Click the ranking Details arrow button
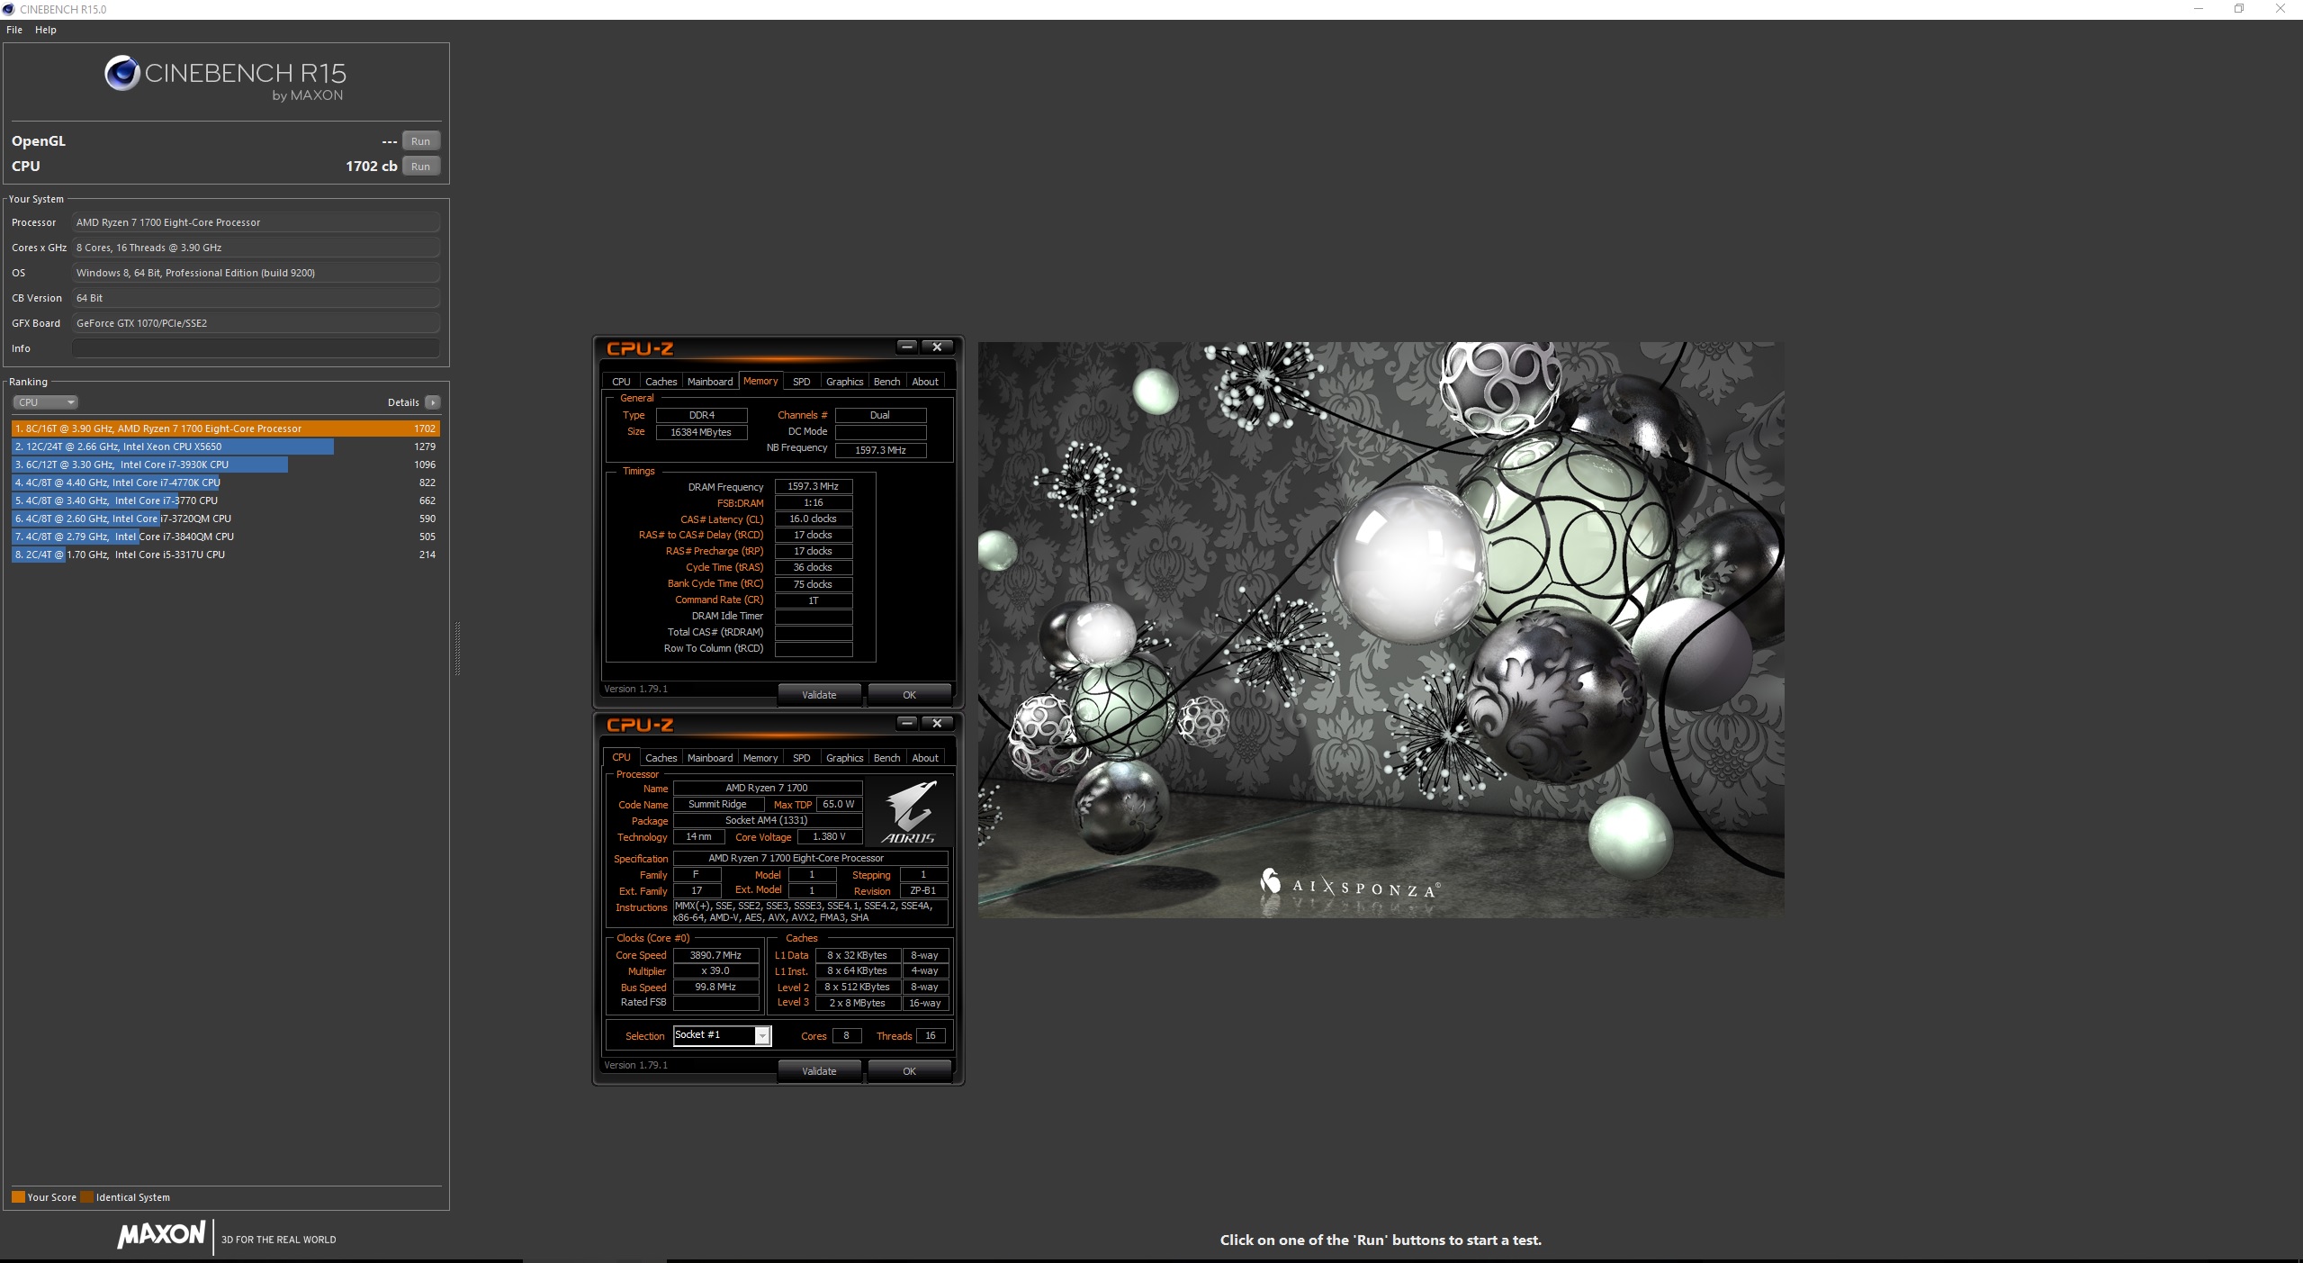Screen dimensions: 2303x1263 [x=433, y=402]
